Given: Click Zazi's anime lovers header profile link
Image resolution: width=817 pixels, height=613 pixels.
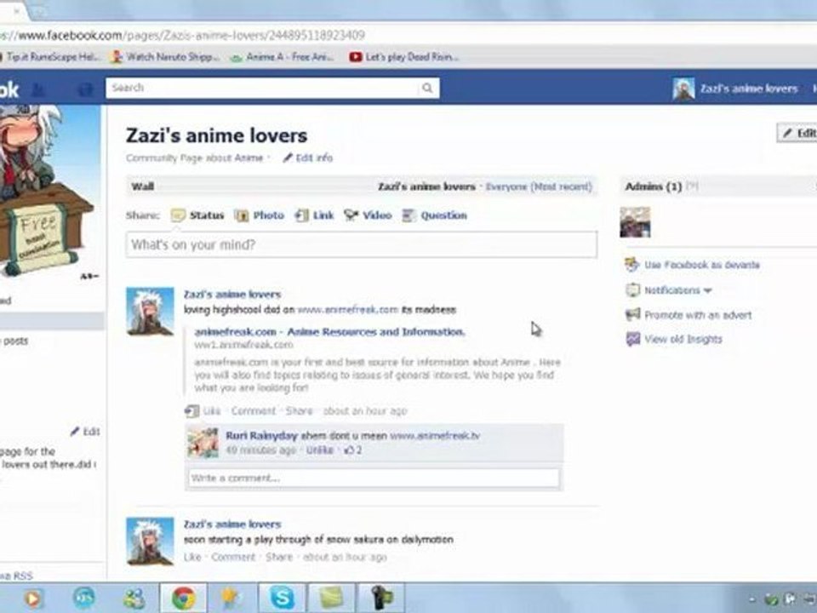Looking at the screenshot, I should click(749, 89).
